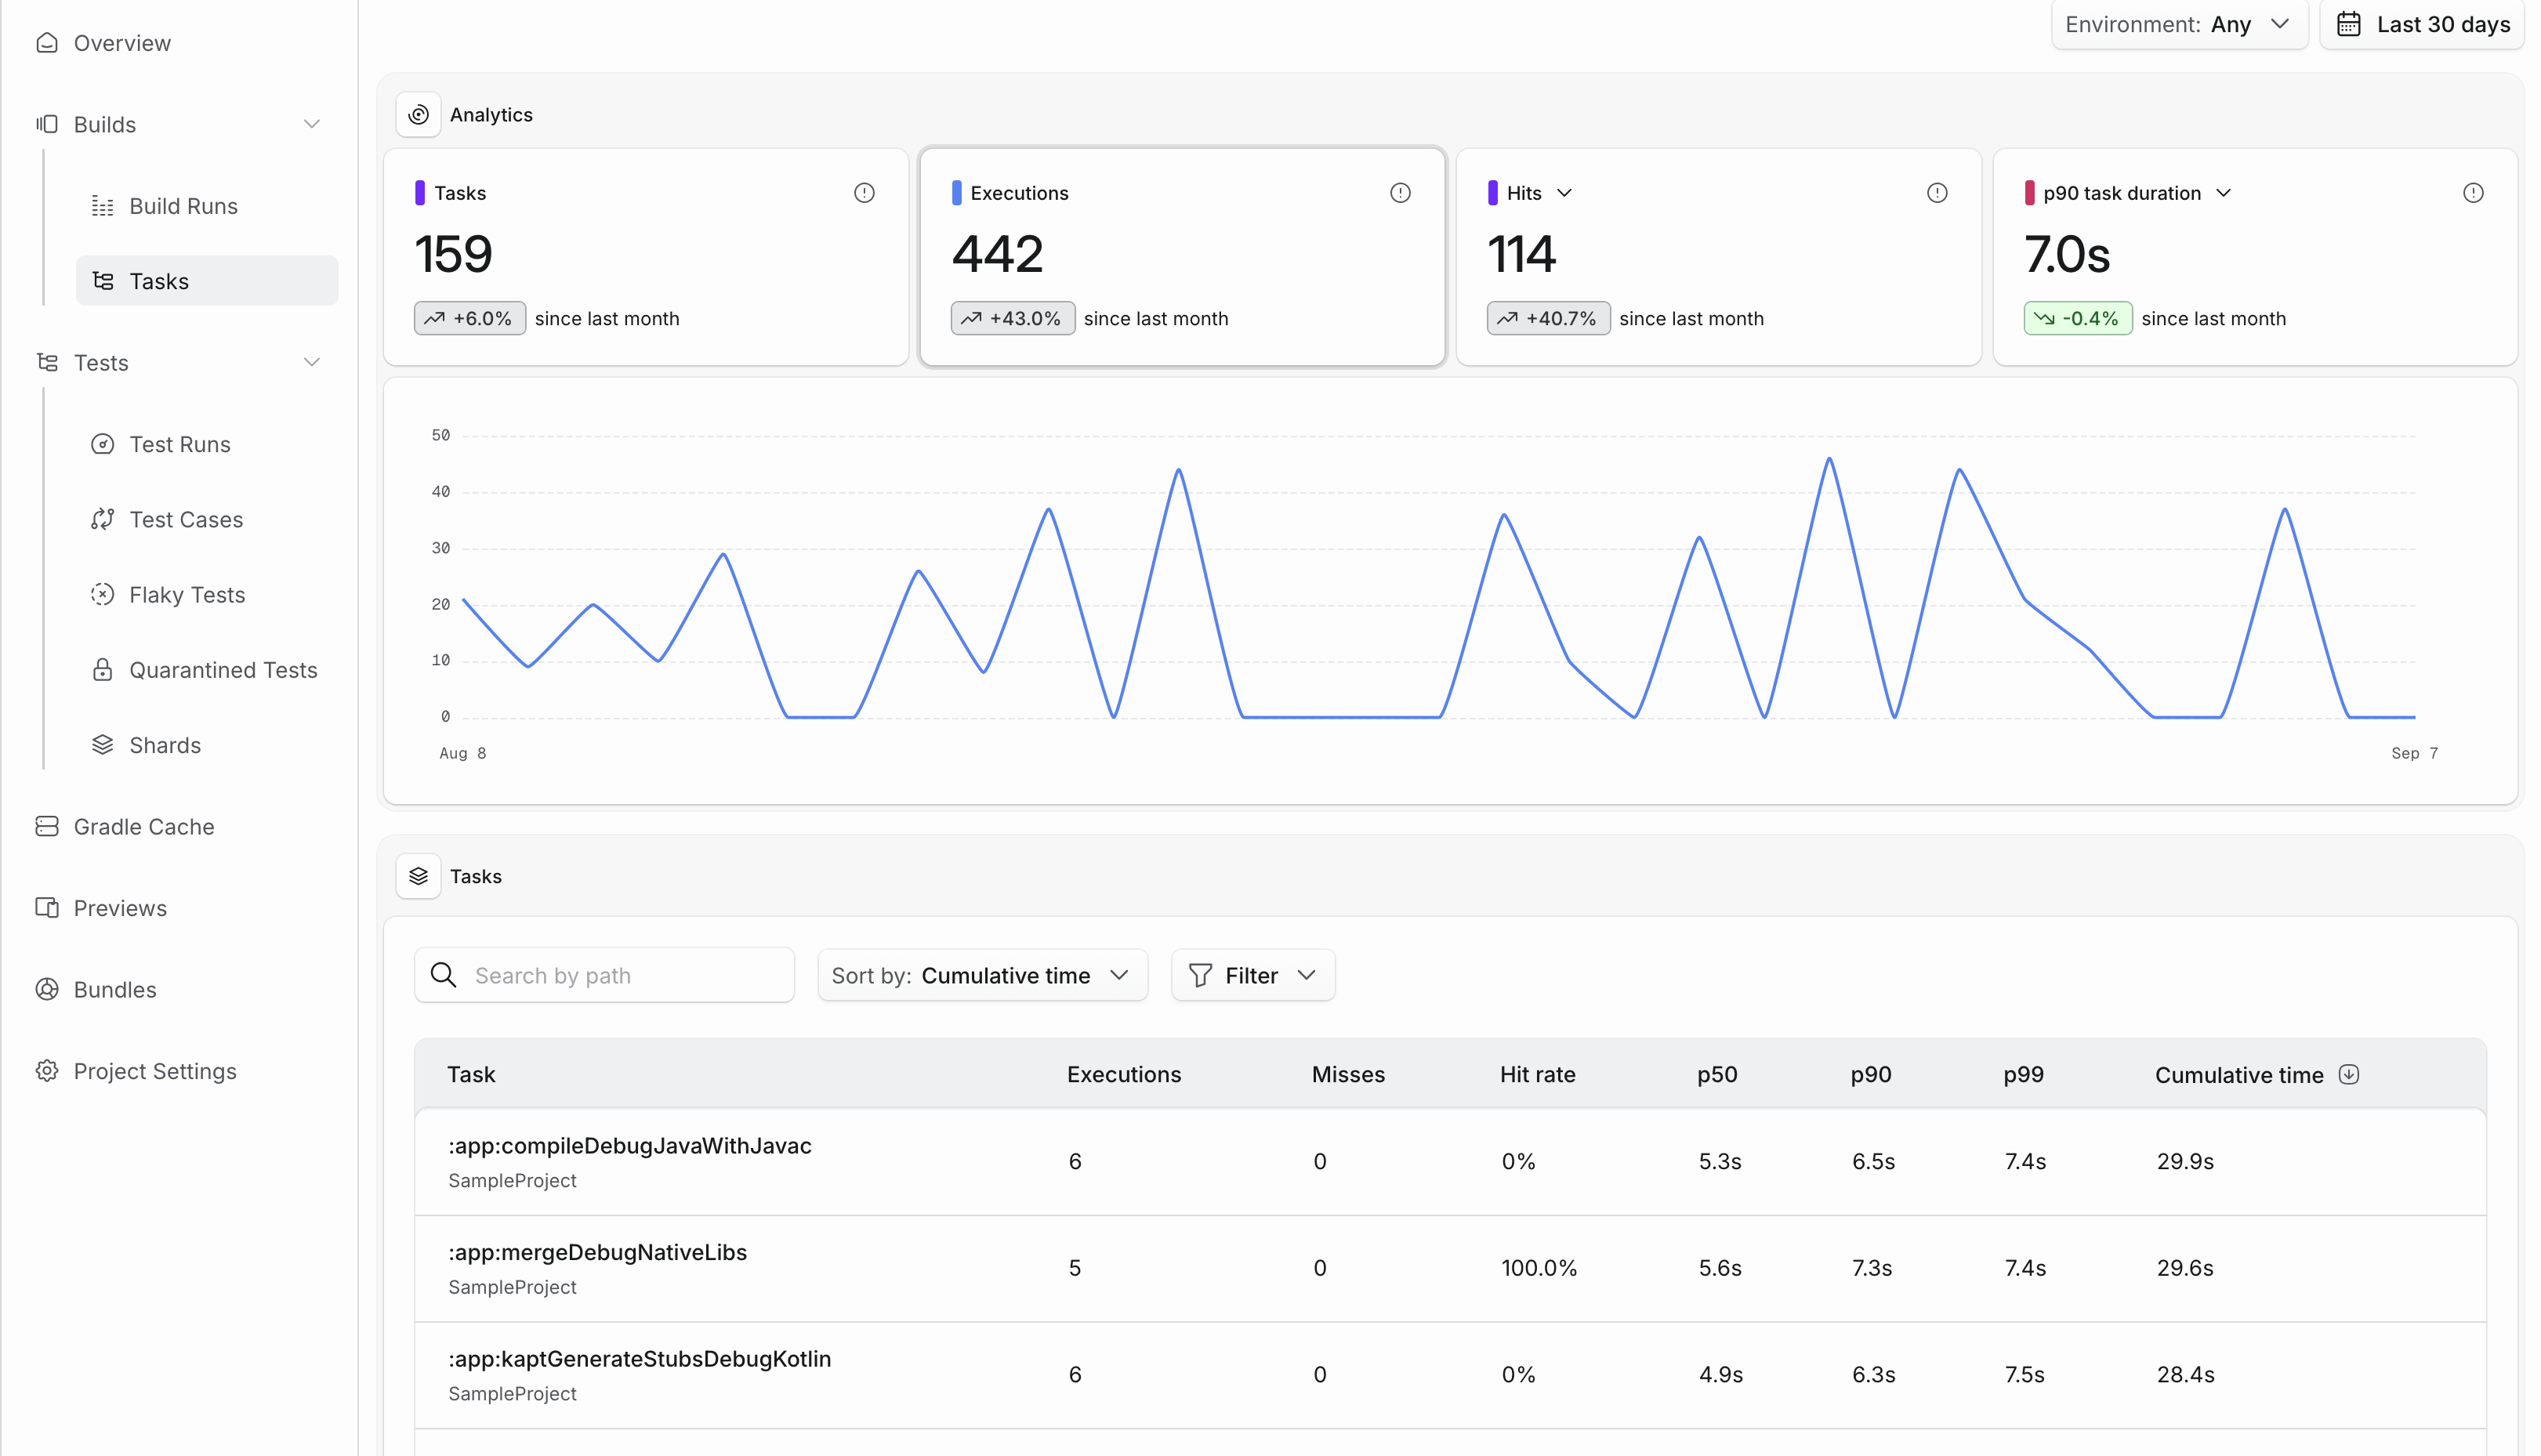Select the Executions analytics card
Image resolution: width=2541 pixels, height=1456 pixels.
click(x=1182, y=257)
